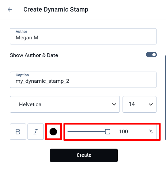This screenshot has height=170, width=166.
Task: Open the black text color picker
Action: (x=53, y=132)
